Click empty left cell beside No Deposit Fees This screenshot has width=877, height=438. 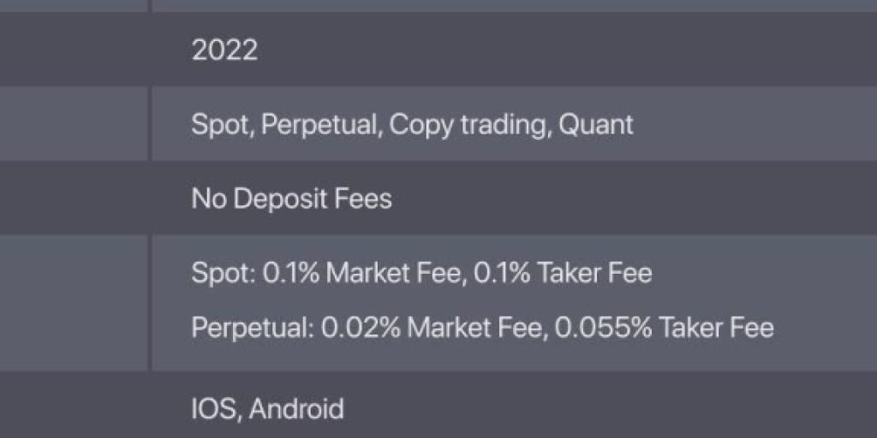75,199
